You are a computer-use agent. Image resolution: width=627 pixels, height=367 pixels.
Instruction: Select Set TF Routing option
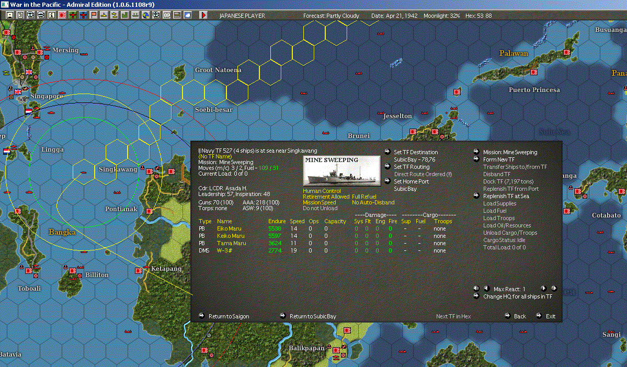click(x=412, y=167)
